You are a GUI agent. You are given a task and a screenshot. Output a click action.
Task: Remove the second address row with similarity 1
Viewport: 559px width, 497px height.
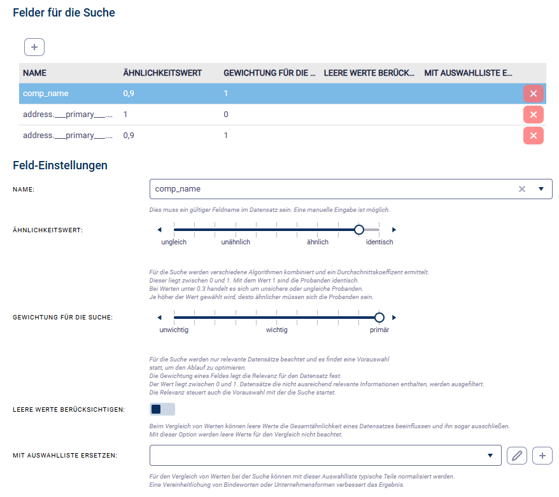[533, 115]
